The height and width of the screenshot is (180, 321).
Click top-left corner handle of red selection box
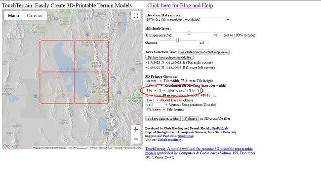(x=40, y=40)
